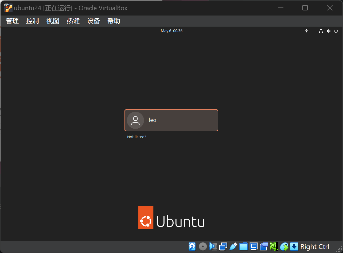Open the 管理 menu

point(12,21)
